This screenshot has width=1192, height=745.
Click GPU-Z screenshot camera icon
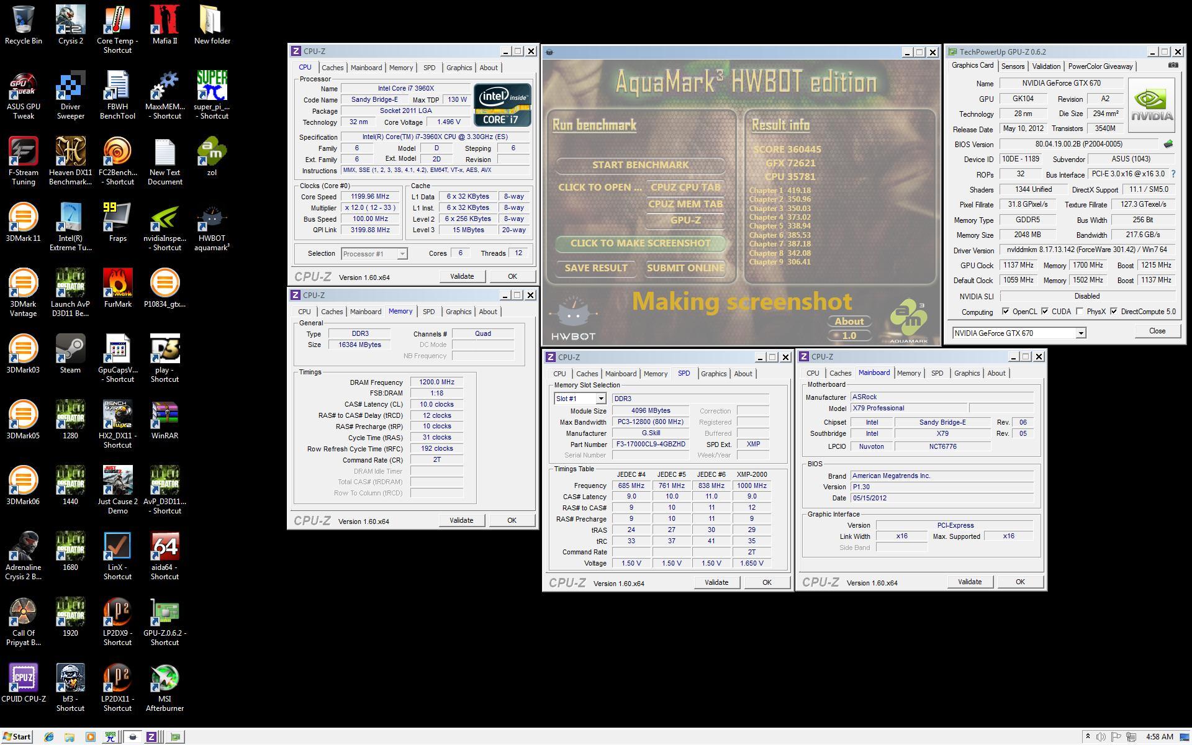(x=1173, y=65)
